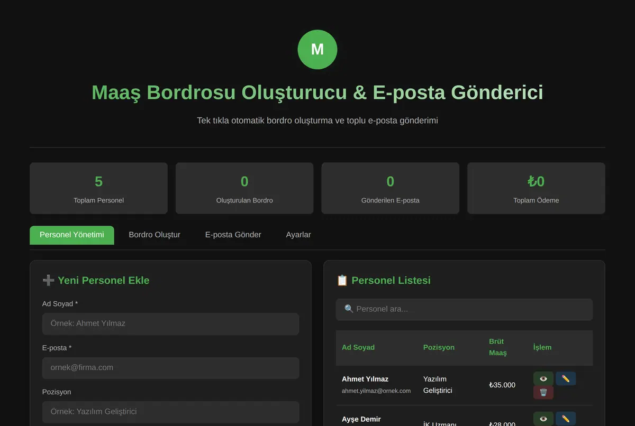Select the Pozisyon input field
This screenshot has width=635, height=426.
(x=170, y=412)
